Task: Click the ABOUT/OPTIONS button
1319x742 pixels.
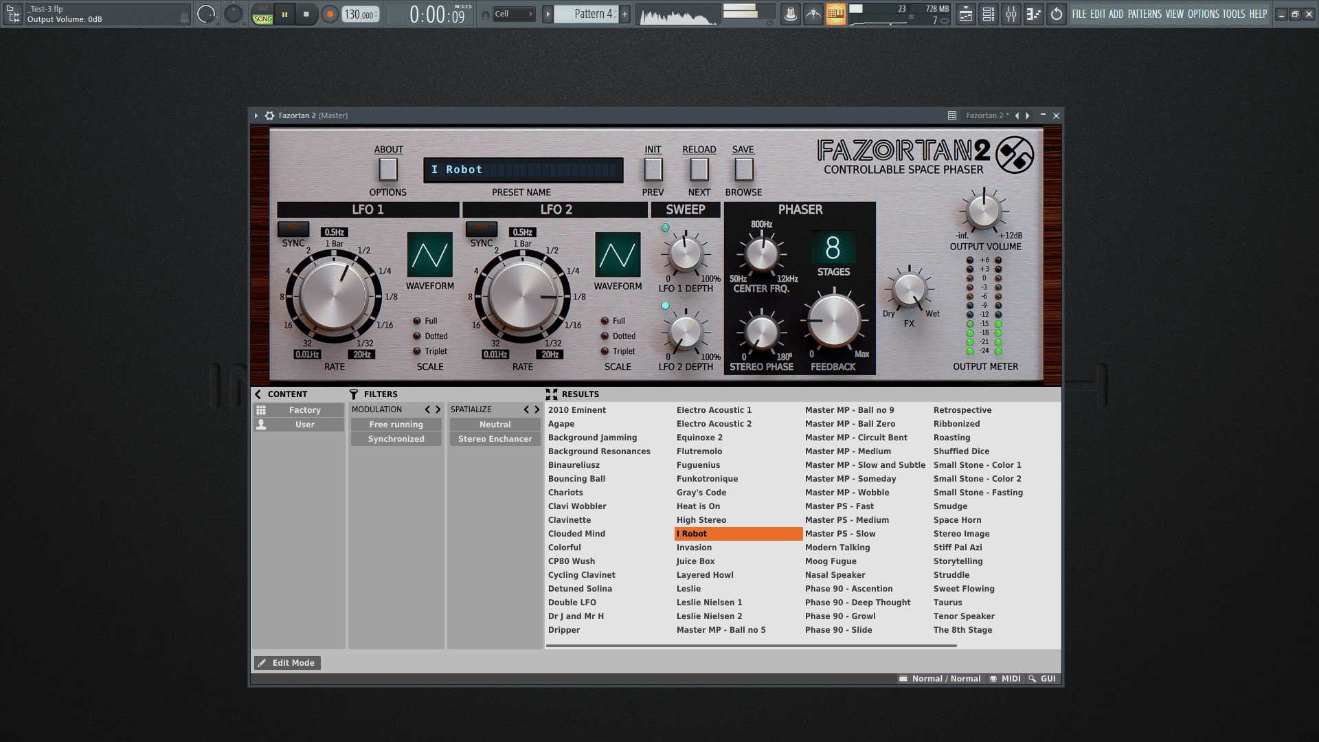Action: 388,169
